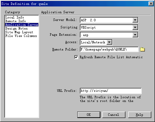Browse with the Remote Folder icon
The image size is (155, 122).
click(142, 50)
